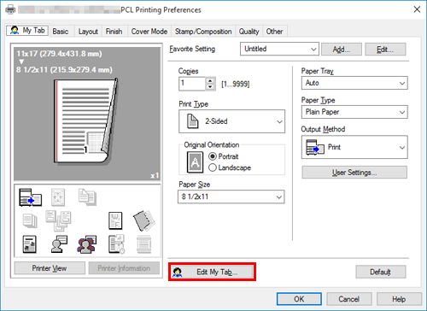This screenshot has width=427, height=311.
Task: Click the watermark page icon showing W and F
Action: [x=115, y=220]
